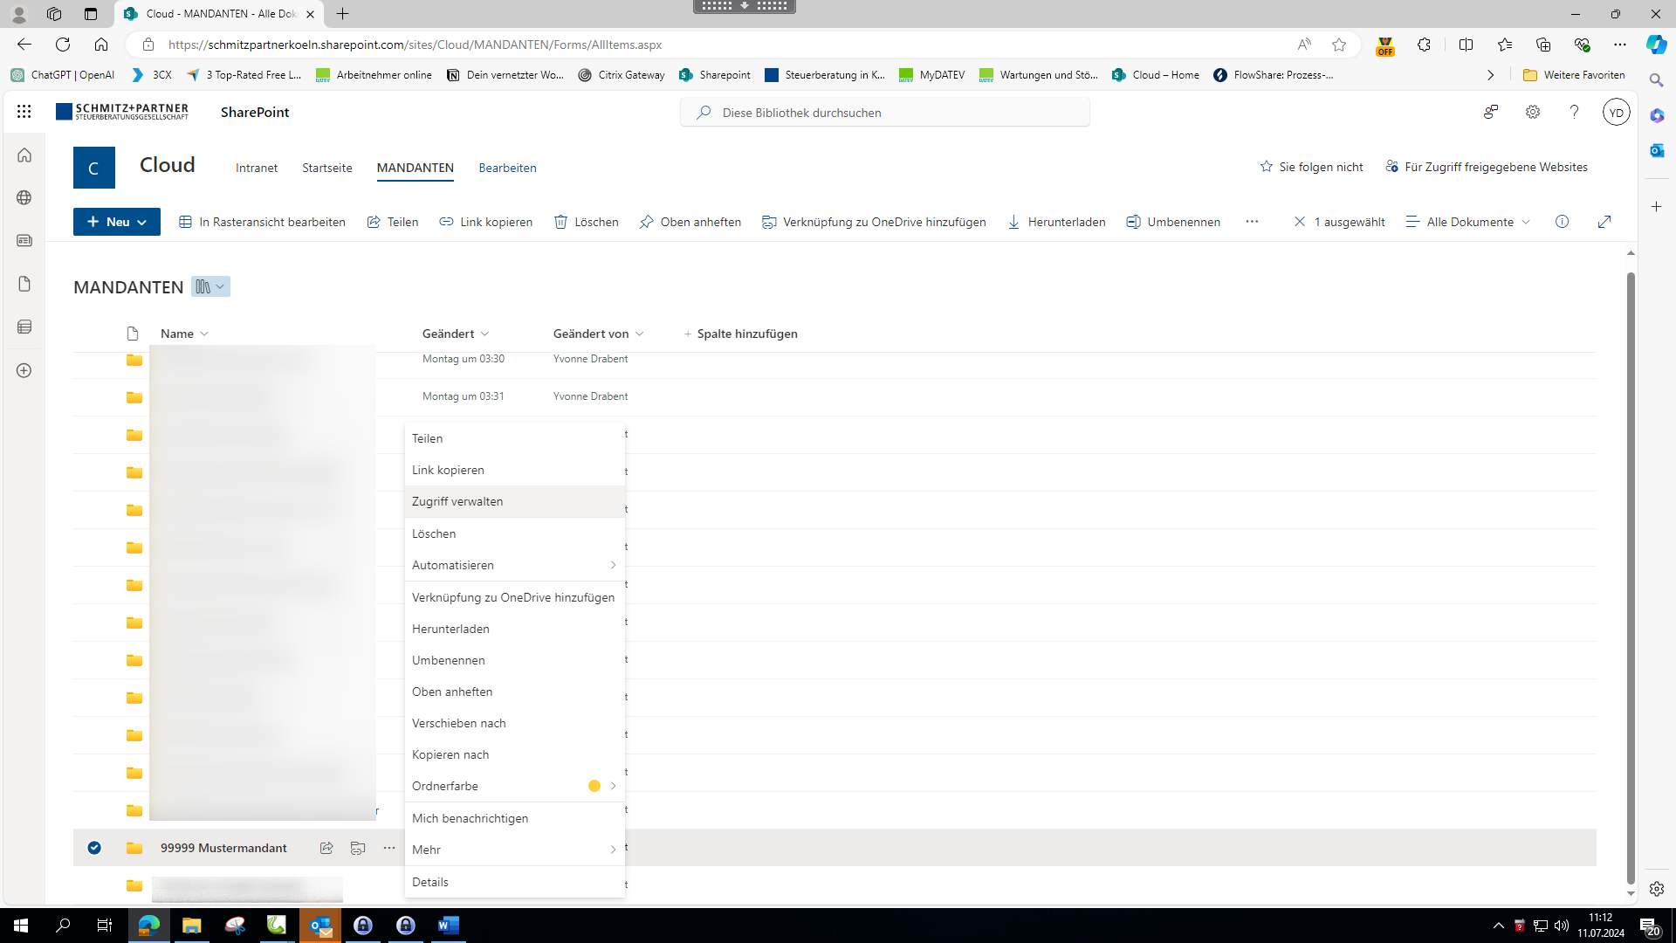Click the share icon beside 99999 Mustermandant
This screenshot has height=943, width=1676.
[326, 848]
